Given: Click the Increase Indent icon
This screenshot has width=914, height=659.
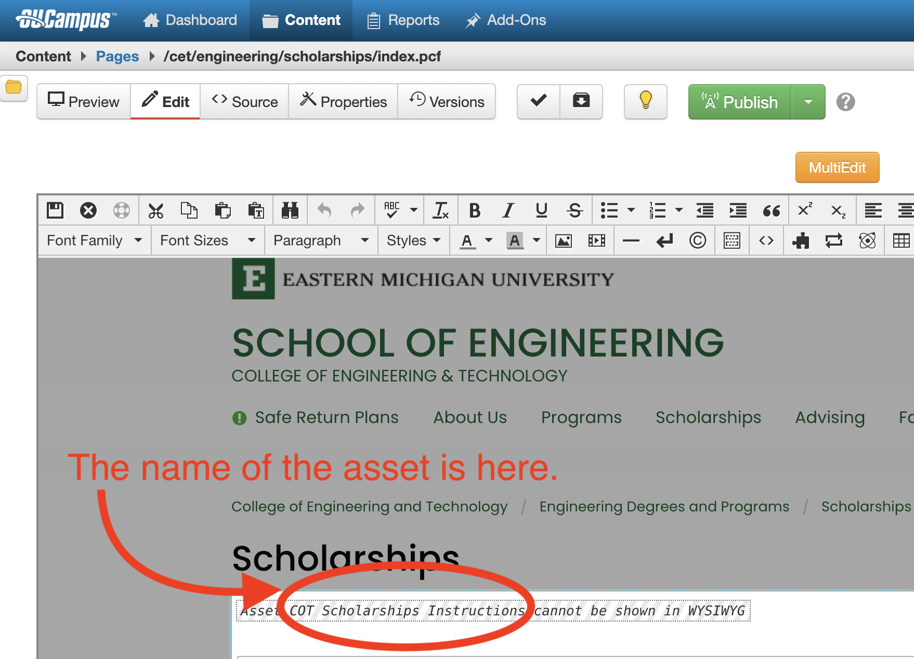Looking at the screenshot, I should click(738, 210).
